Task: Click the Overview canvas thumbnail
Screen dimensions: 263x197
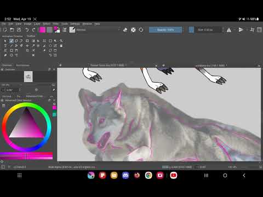Action: coord(28,77)
